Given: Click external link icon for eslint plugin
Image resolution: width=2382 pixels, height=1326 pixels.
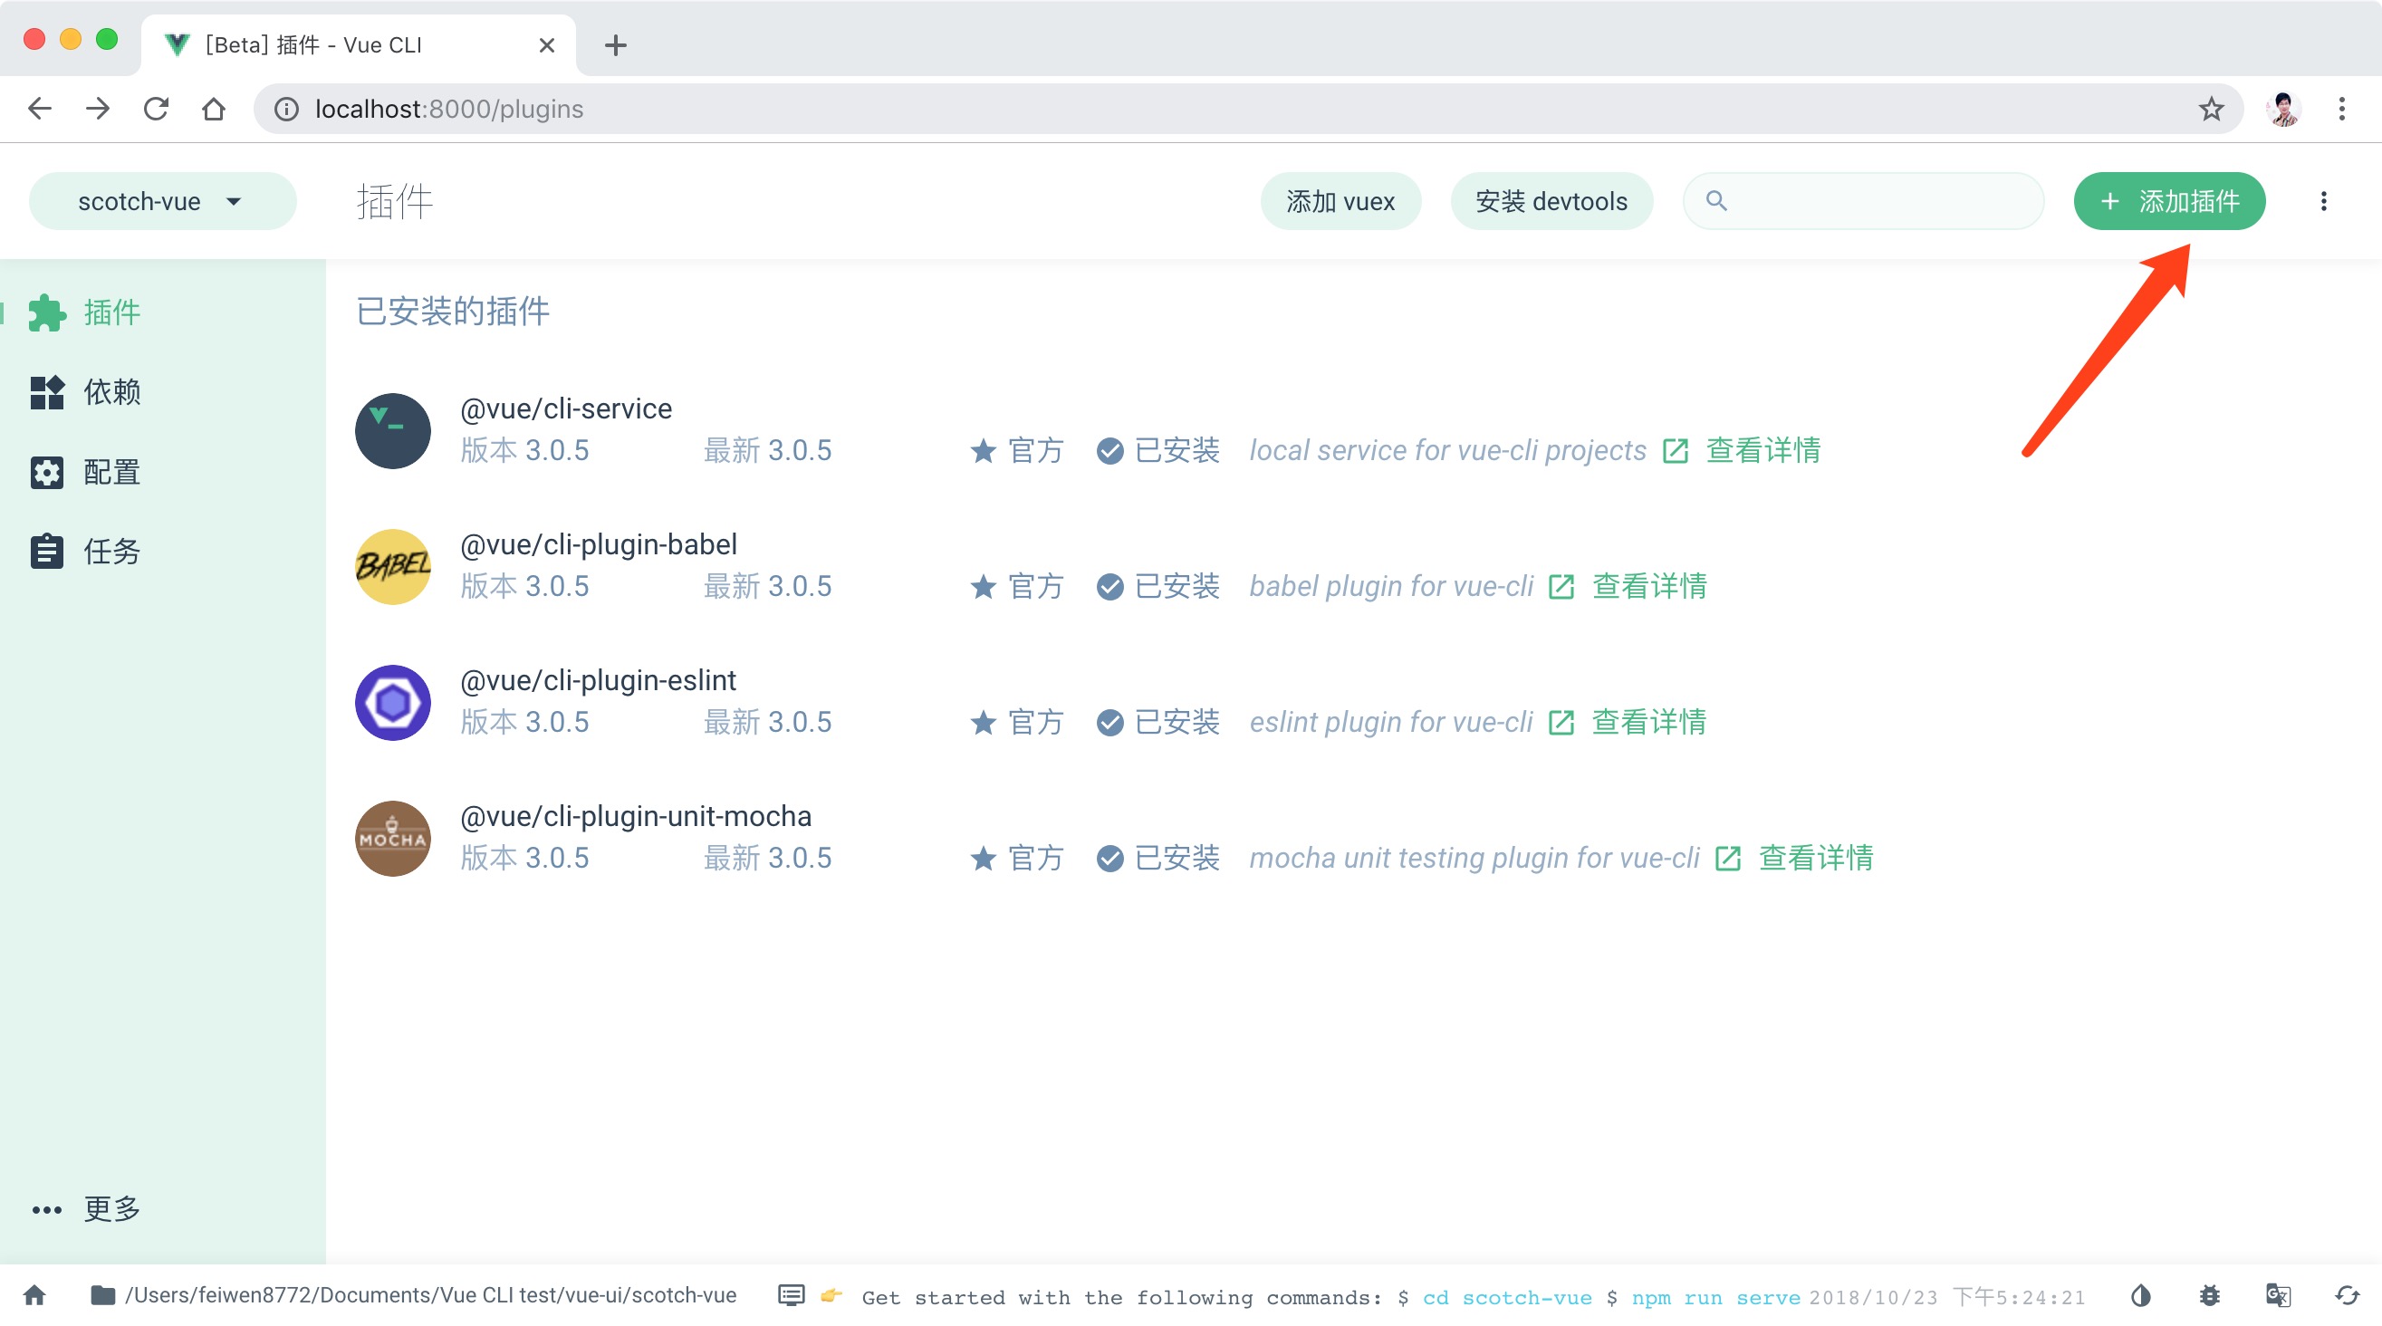Looking at the screenshot, I should (x=1561, y=723).
